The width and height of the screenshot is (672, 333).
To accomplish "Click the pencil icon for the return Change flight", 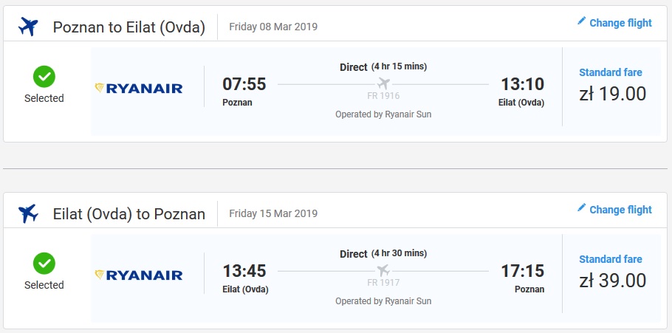I will pos(581,208).
